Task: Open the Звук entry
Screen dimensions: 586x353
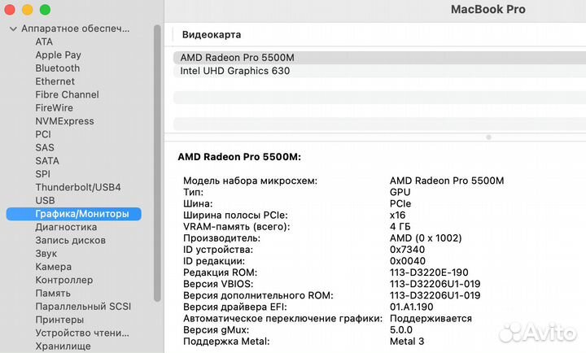Action: click(x=46, y=254)
